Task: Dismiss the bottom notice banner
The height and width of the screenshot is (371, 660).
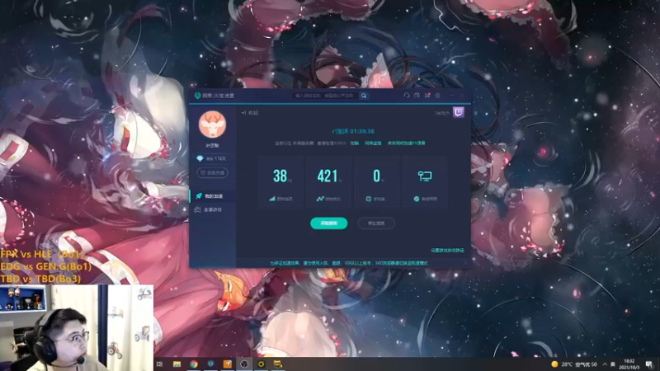Action: [465, 263]
